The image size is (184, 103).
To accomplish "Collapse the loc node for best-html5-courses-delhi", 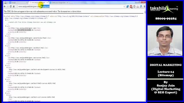I will click(x=7, y=81).
